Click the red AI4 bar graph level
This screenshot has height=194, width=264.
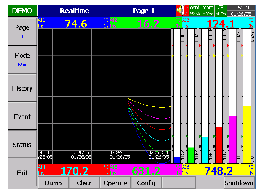point(219,145)
